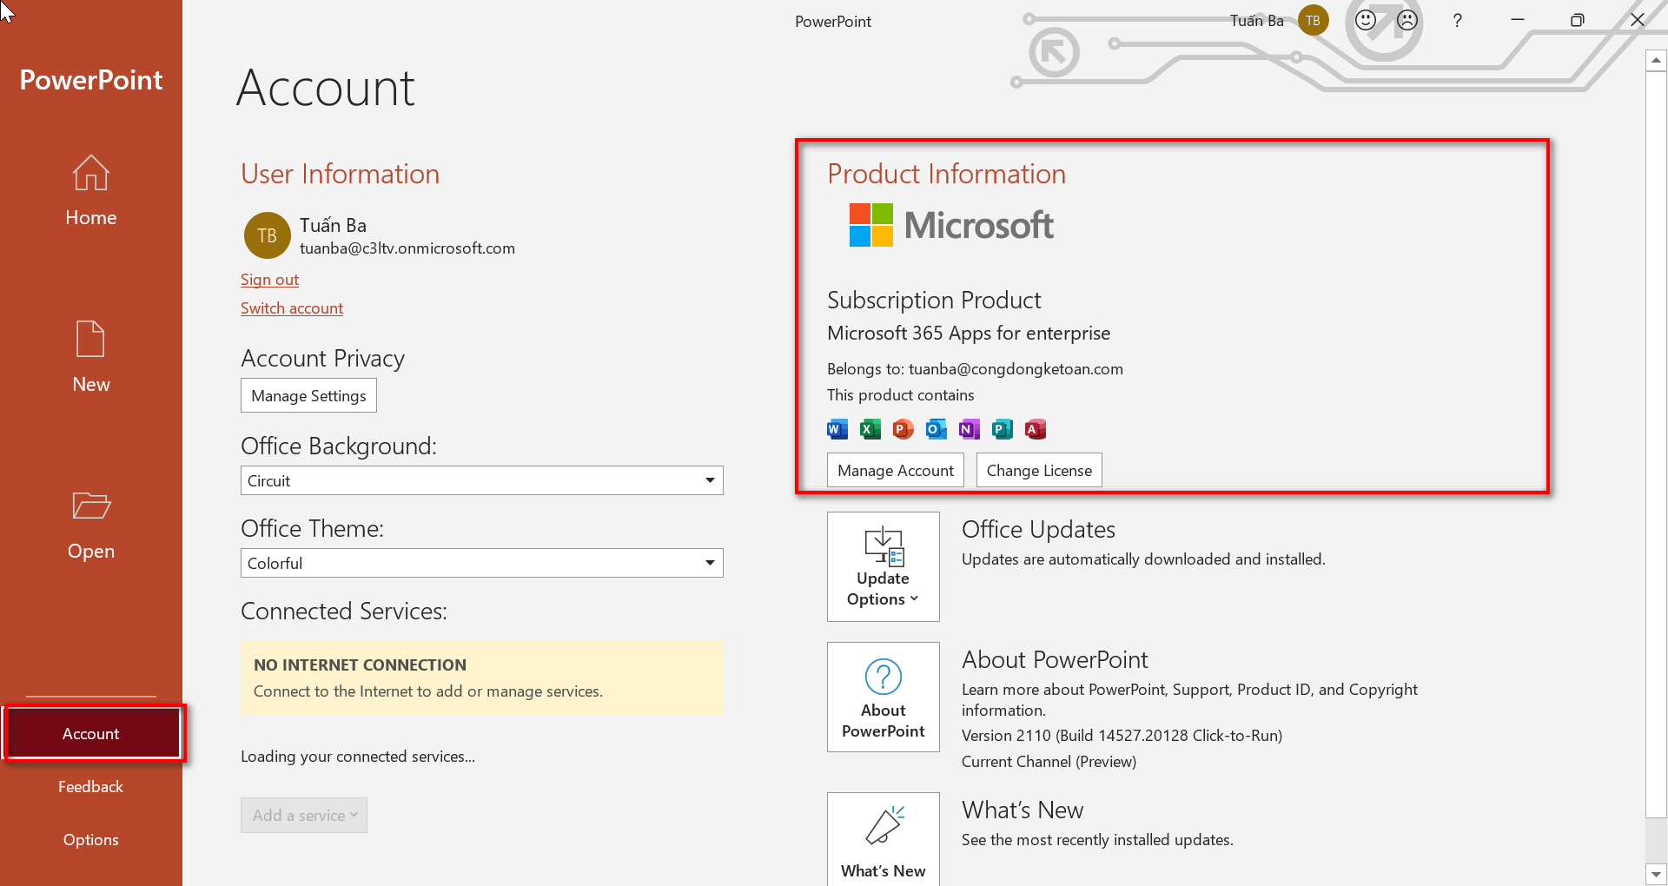1668x886 pixels.
Task: Click the OneNote product icon
Action: click(970, 429)
